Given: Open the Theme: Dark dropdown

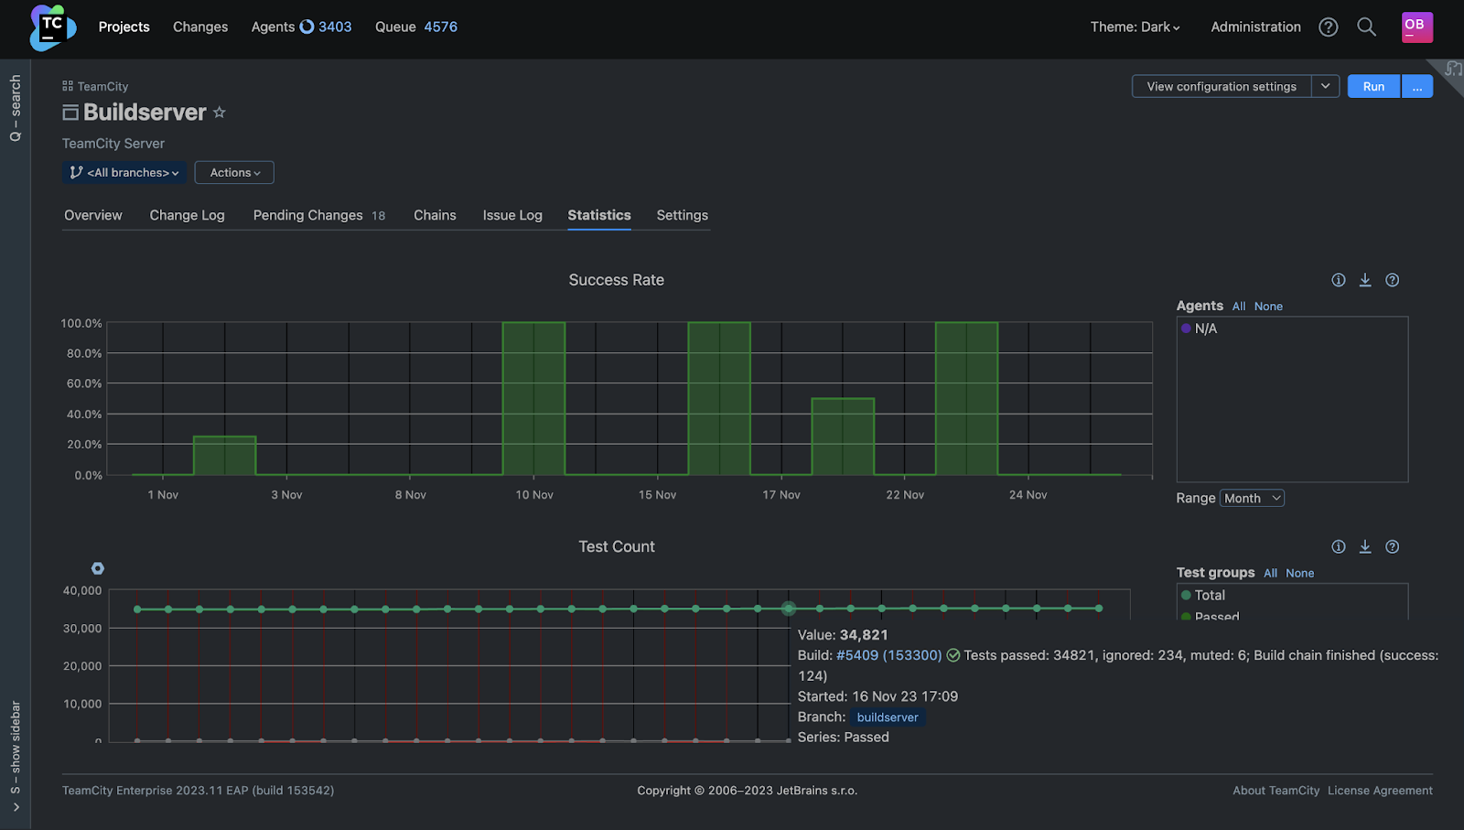Looking at the screenshot, I should pyautogui.click(x=1135, y=27).
